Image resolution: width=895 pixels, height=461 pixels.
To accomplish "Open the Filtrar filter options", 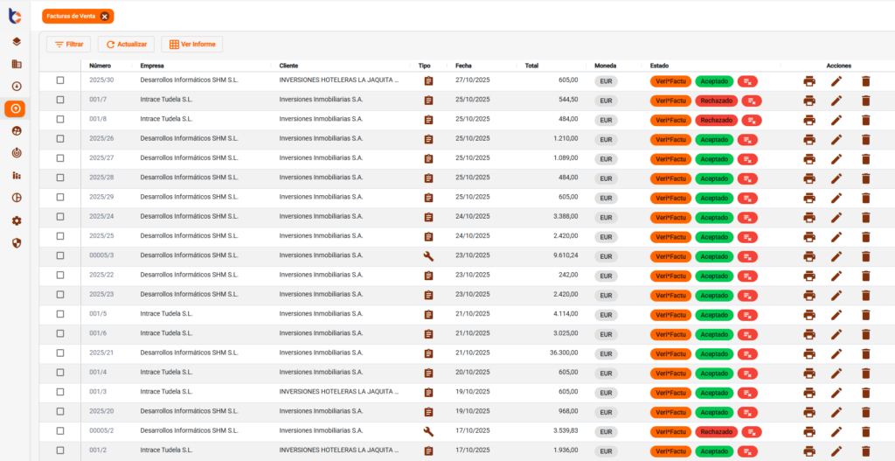I will tap(69, 44).
